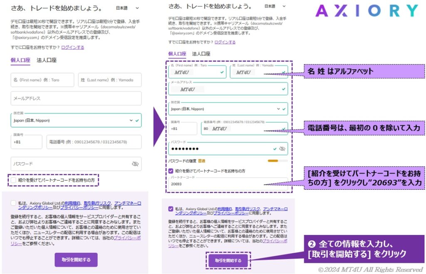The width and height of the screenshot is (426, 274).
Task: Click the phone number field in right form
Action: (x=244, y=128)
